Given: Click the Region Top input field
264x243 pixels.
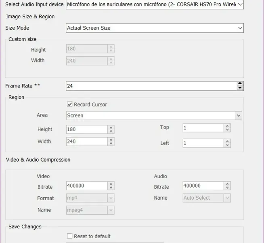Looking at the screenshot, I should (203, 128).
